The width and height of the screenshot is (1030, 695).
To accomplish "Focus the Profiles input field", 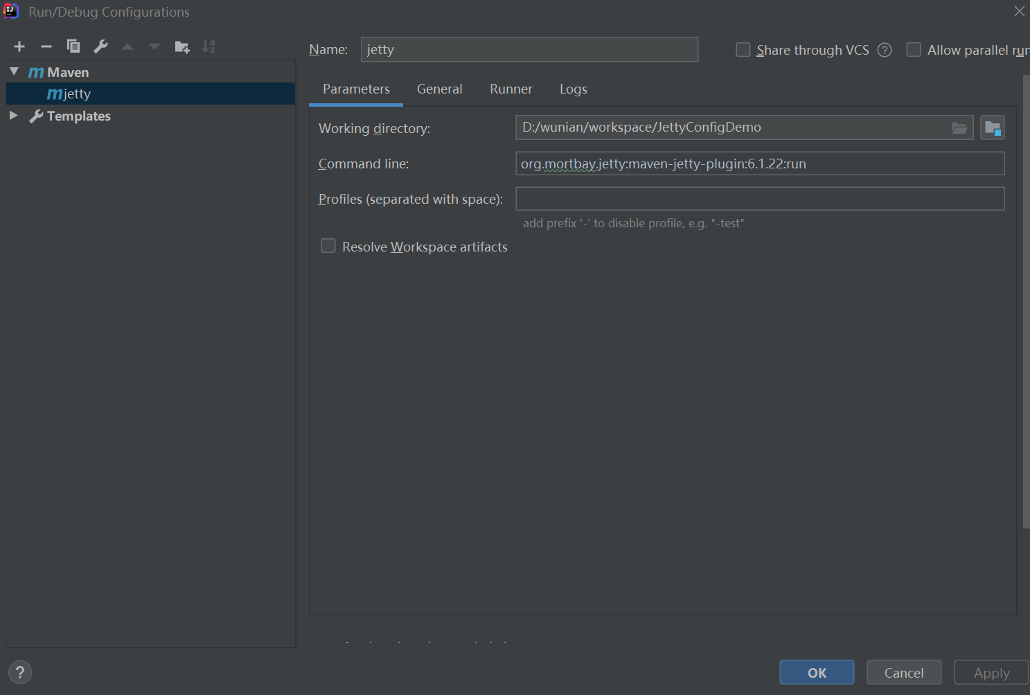I will coord(760,199).
